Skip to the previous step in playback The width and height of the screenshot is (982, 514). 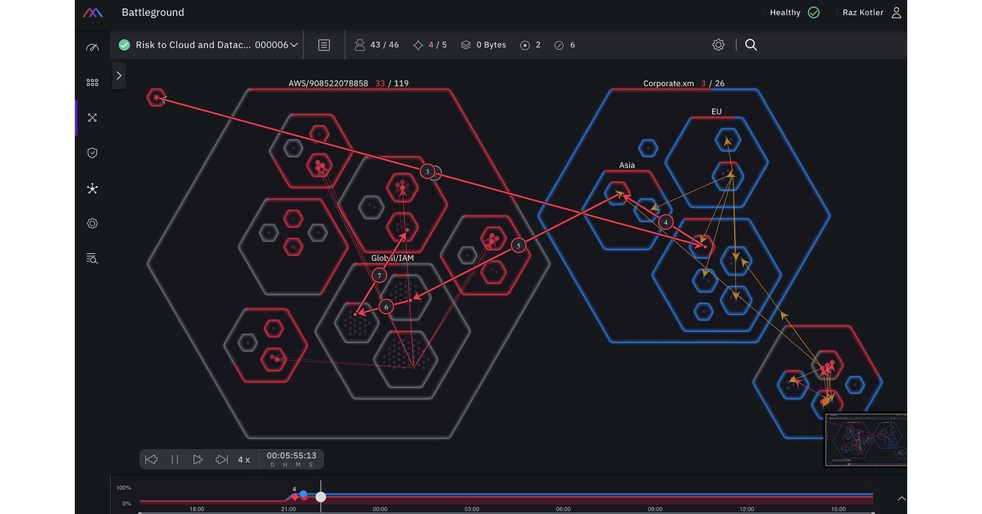[151, 459]
